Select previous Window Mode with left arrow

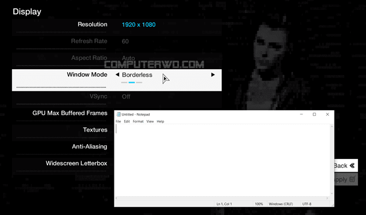(x=117, y=75)
